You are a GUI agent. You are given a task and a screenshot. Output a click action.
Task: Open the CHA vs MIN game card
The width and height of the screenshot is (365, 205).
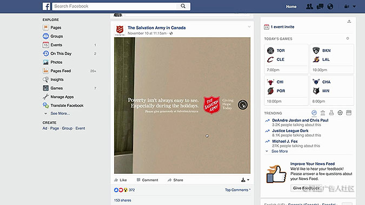click(x=331, y=91)
